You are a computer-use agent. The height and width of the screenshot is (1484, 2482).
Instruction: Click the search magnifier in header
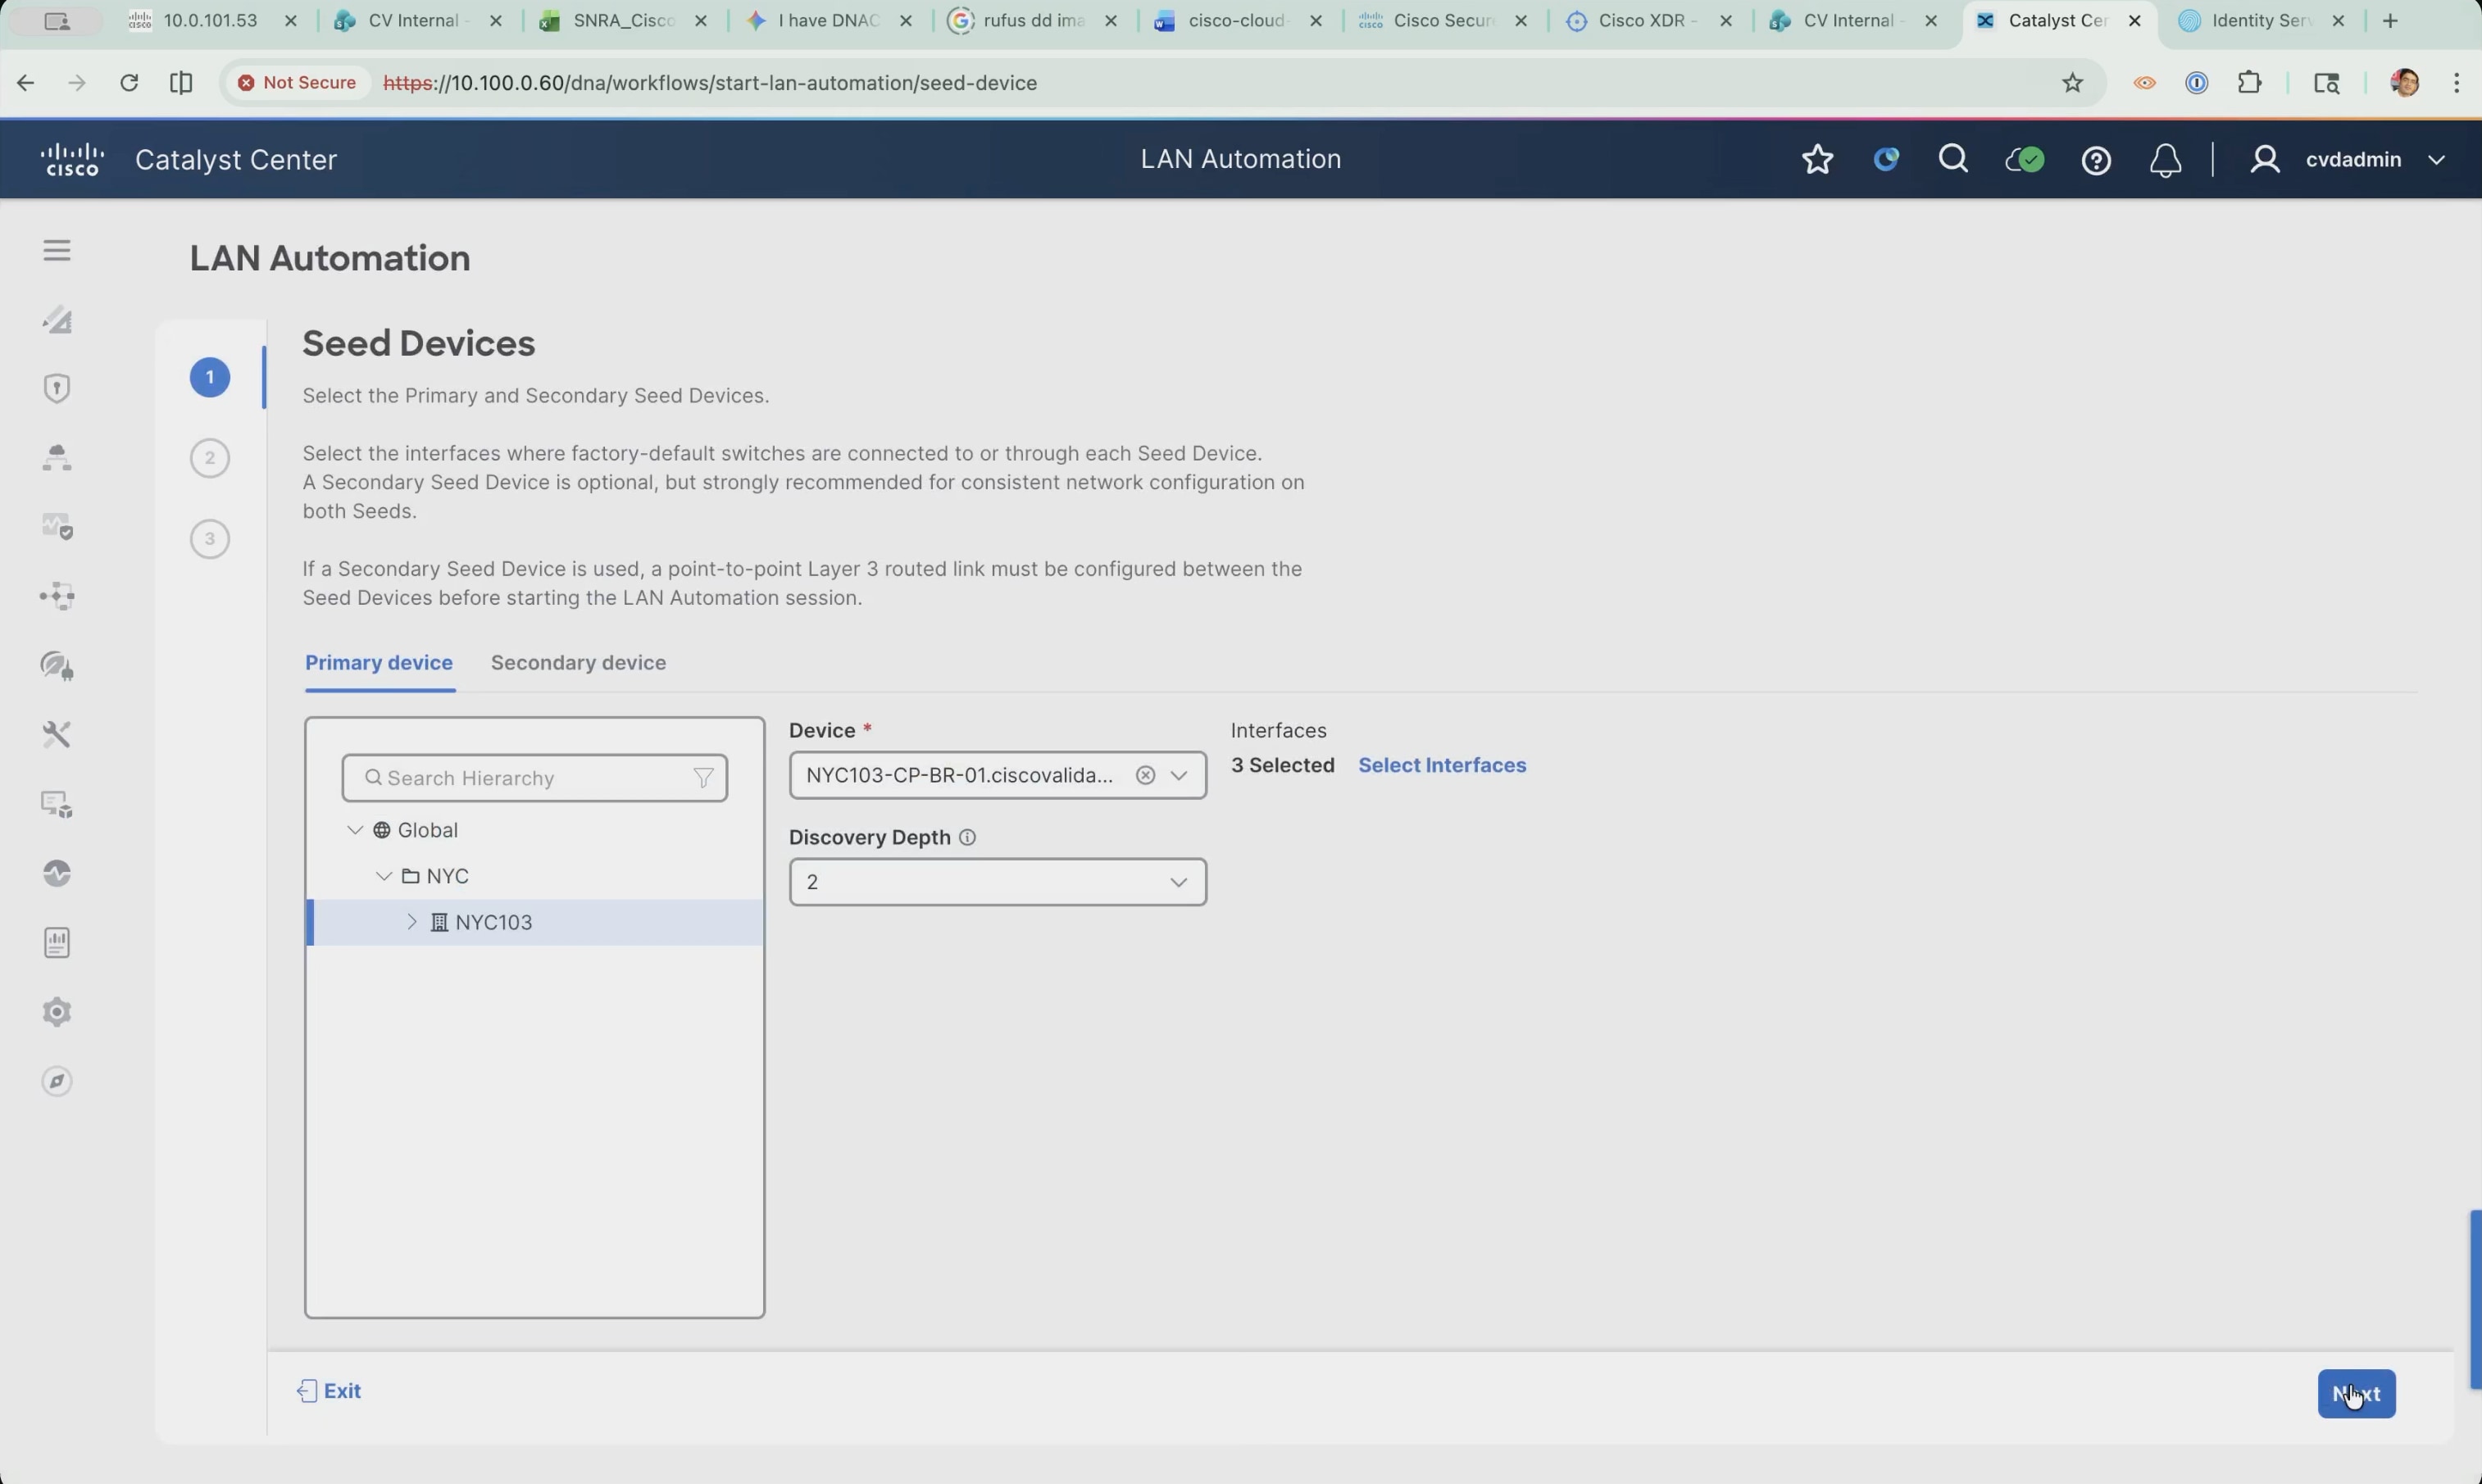coord(1953,159)
